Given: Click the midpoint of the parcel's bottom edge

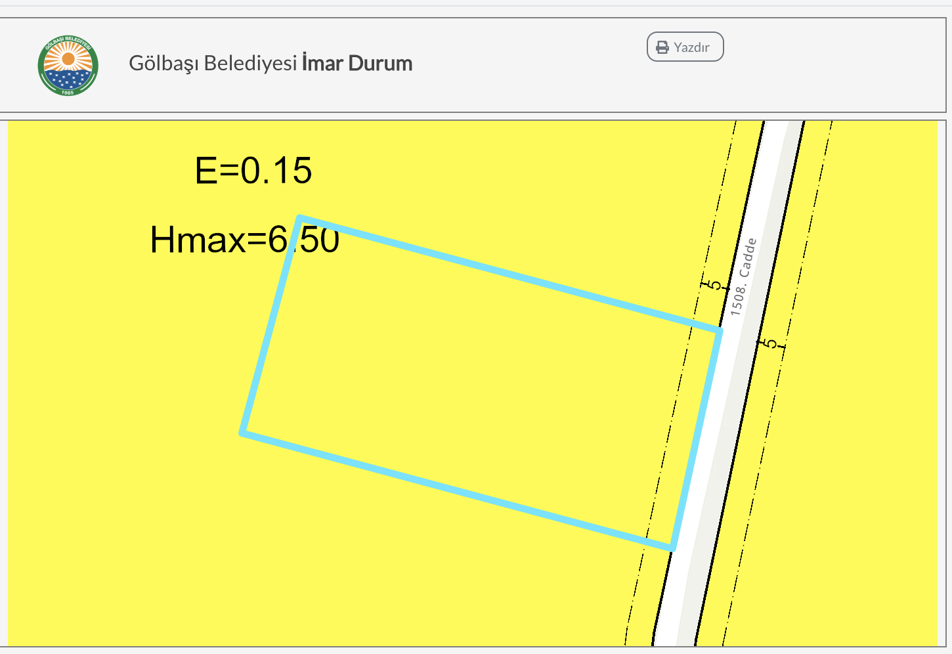Looking at the screenshot, I should coord(458,490).
